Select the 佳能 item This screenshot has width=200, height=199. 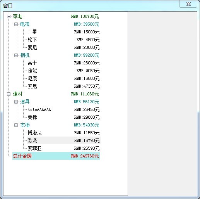click(x=64, y=71)
